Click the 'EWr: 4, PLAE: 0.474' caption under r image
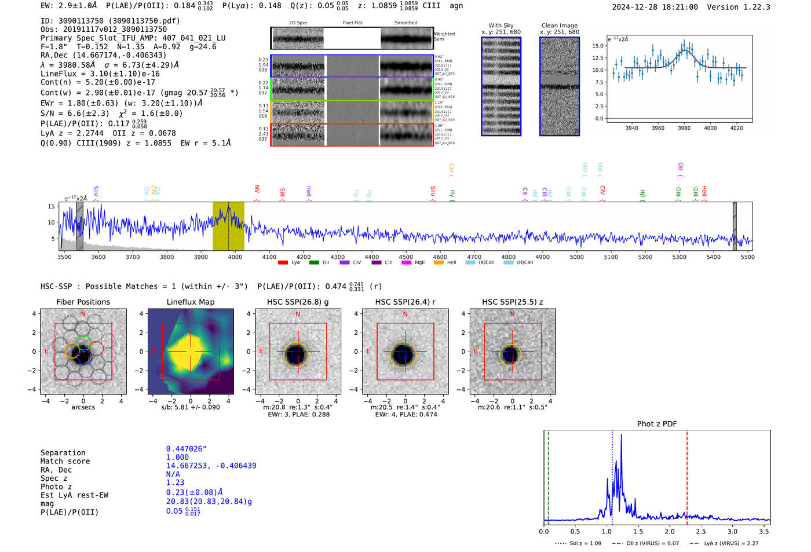Viewport: 811px width, 552px height. (405, 414)
